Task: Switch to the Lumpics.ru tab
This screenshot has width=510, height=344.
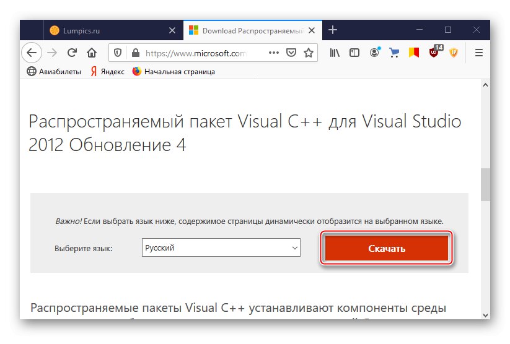Action: click(x=113, y=30)
